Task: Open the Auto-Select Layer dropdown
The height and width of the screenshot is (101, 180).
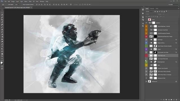Action: (17, 4)
